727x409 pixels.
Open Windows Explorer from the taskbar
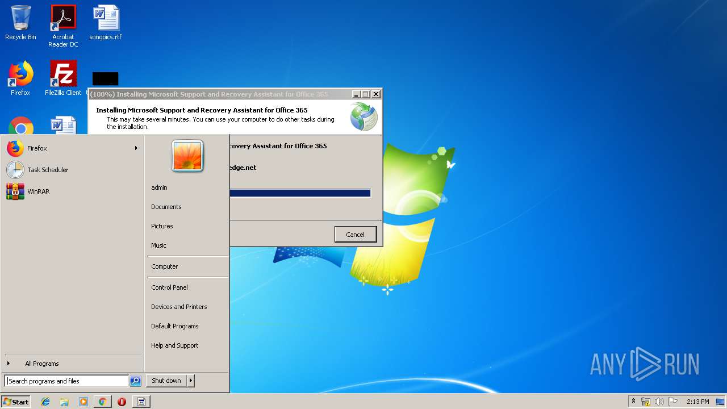pos(64,402)
